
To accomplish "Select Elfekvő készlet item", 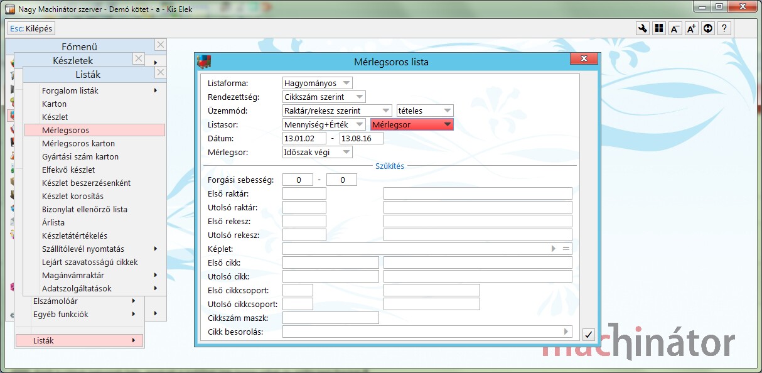I will click(x=95, y=170).
